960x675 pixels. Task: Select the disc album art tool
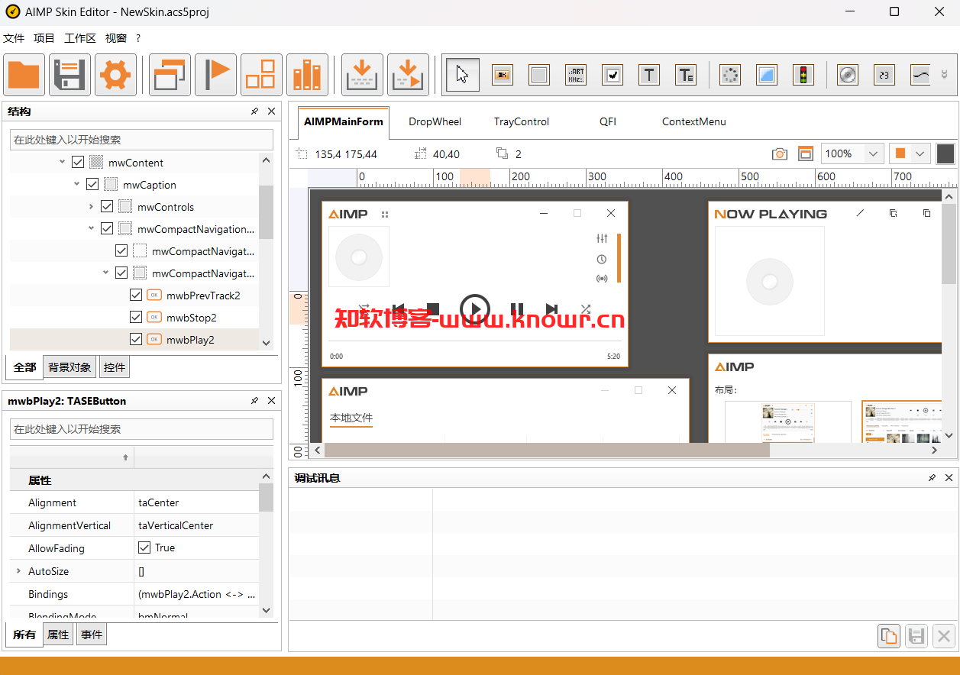848,75
